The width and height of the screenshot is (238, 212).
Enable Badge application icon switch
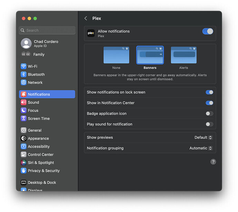pyautogui.click(x=209, y=113)
